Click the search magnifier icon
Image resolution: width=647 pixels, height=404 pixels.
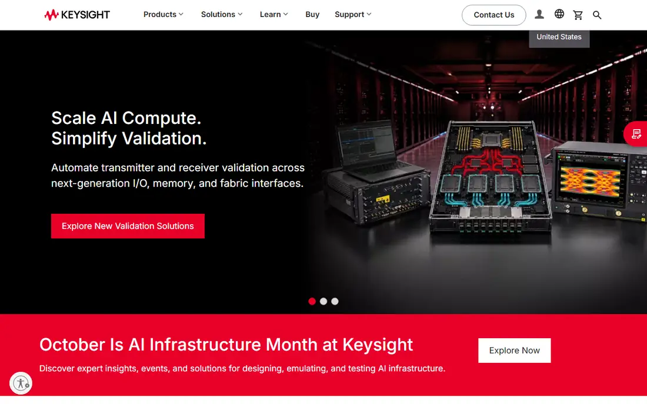coord(596,15)
